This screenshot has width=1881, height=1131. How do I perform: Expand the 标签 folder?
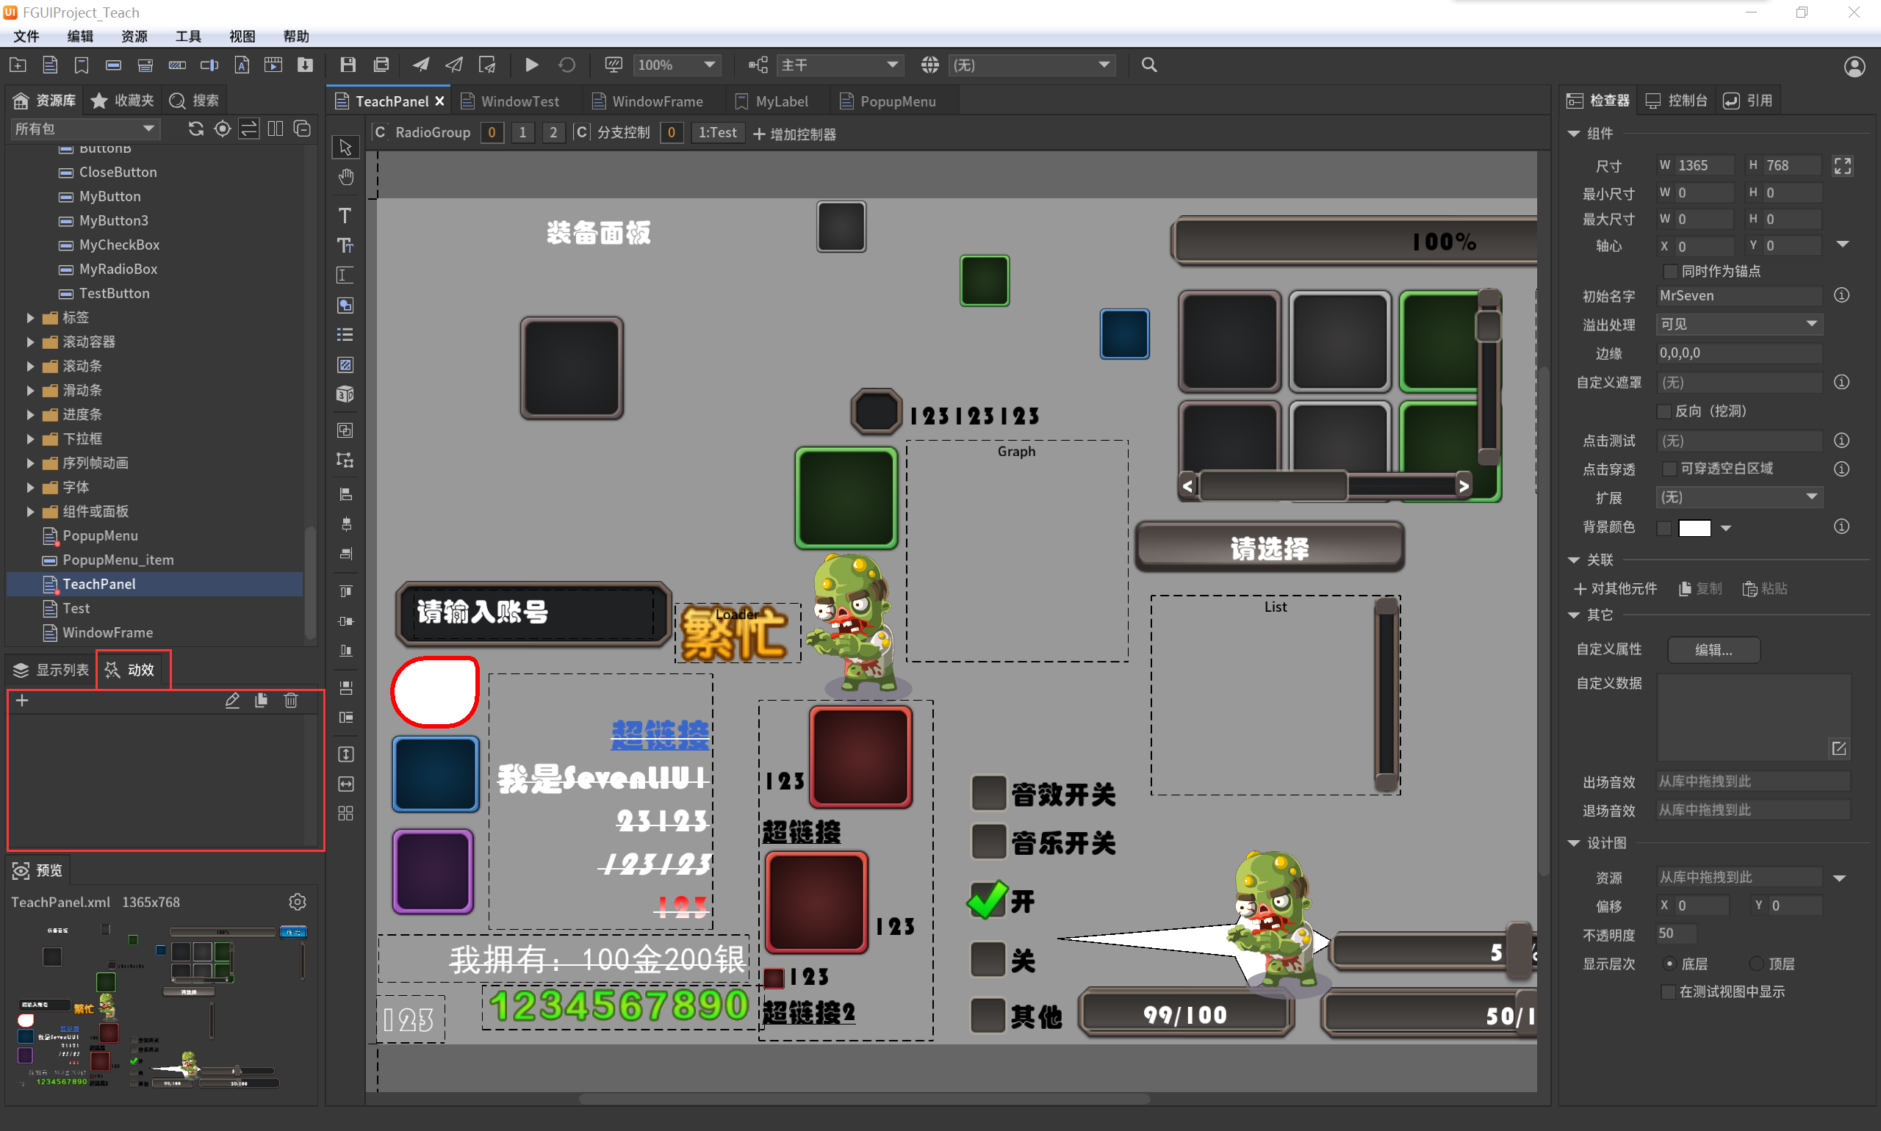coord(31,317)
